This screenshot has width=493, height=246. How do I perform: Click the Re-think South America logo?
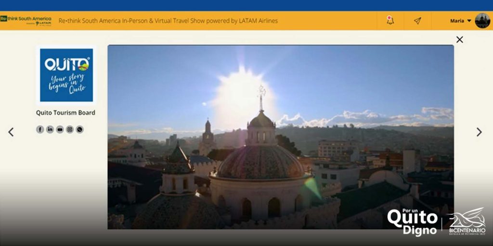[x=26, y=21]
